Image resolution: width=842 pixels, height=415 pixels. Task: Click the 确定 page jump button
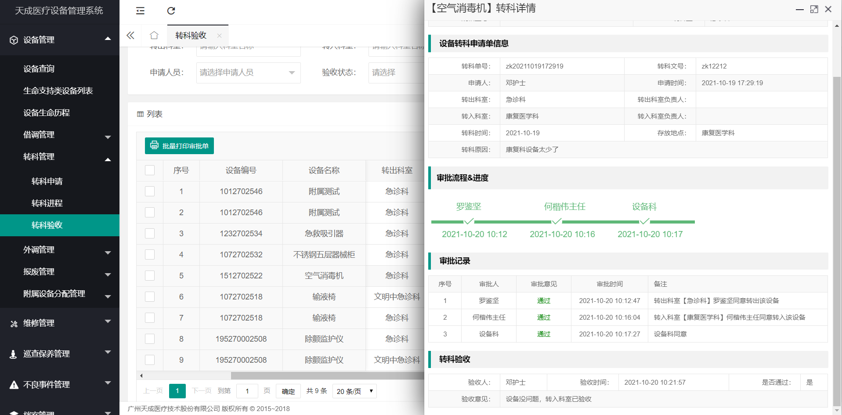(288, 391)
